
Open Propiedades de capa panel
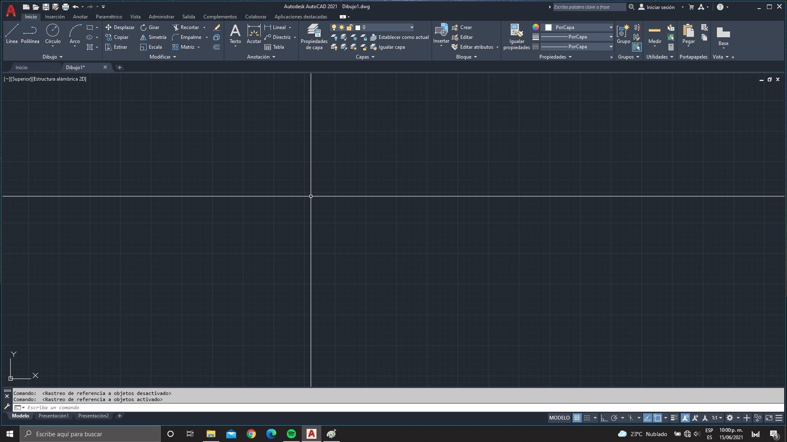click(314, 37)
